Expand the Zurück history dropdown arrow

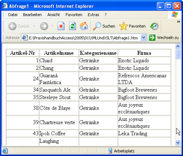point(34,26)
